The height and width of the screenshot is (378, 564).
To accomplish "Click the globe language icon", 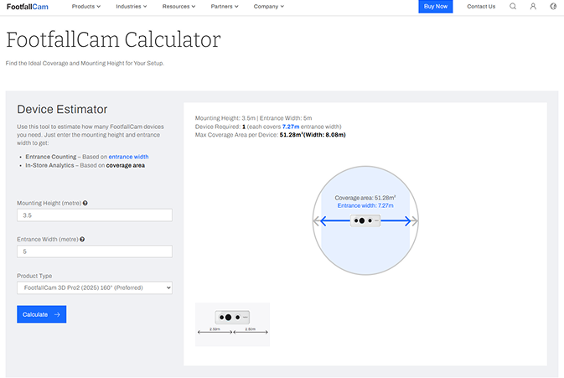I will click(x=553, y=6).
